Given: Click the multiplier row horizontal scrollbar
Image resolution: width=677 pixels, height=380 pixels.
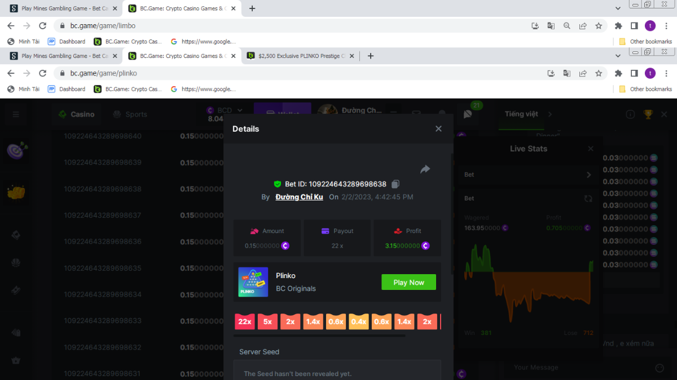Looking at the screenshot, I should 319,336.
